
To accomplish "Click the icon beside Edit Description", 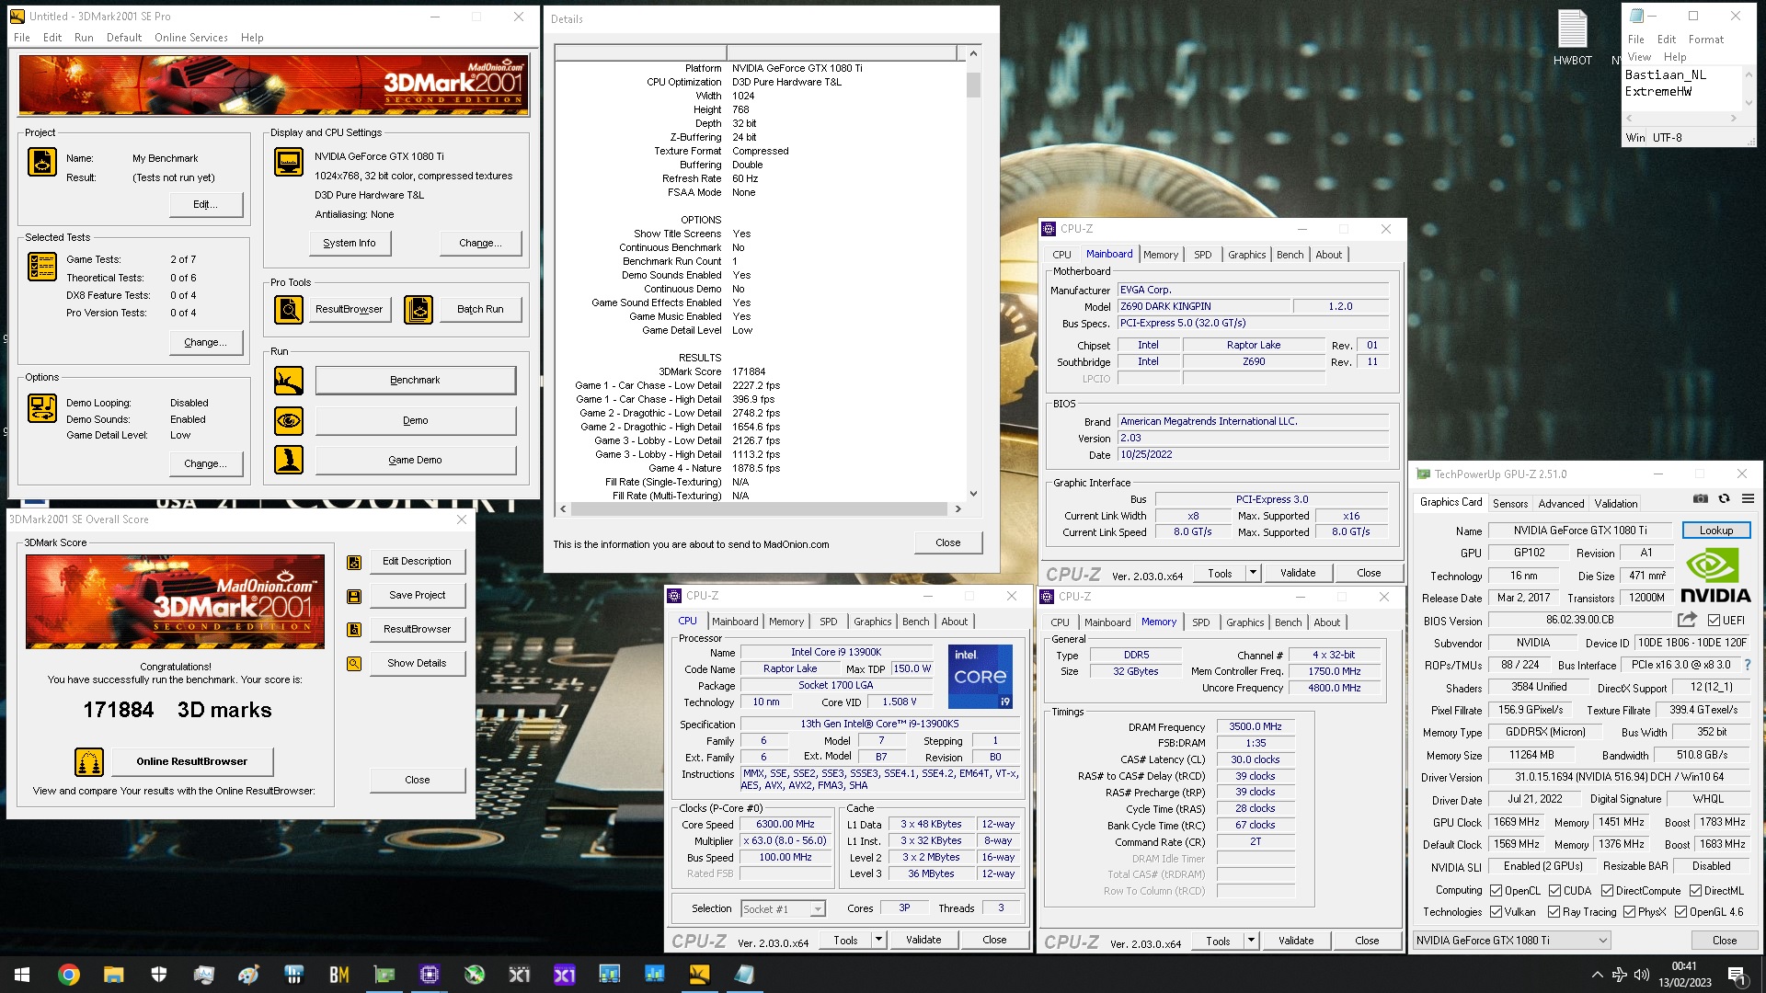I will click(x=354, y=563).
